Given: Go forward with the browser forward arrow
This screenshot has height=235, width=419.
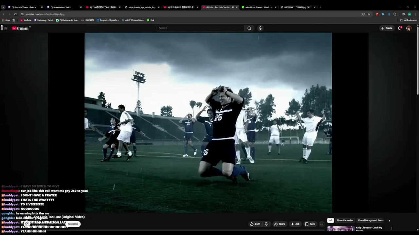Looking at the screenshot, I should click(x=9, y=14).
